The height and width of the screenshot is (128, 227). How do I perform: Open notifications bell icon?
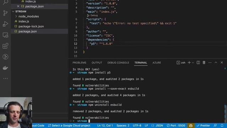click(x=222, y=126)
